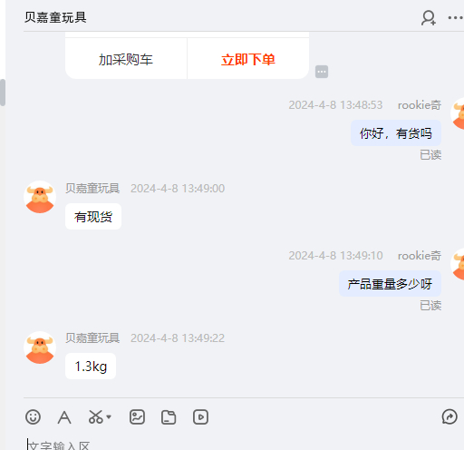This screenshot has height=450, width=464.
Task: Attach a file with folder icon
Action: click(x=169, y=417)
